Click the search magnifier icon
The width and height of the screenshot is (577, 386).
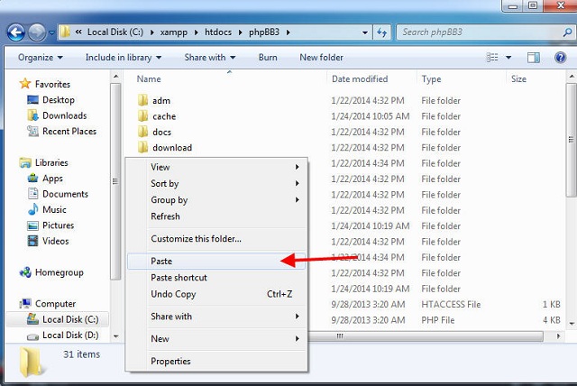pos(567,32)
